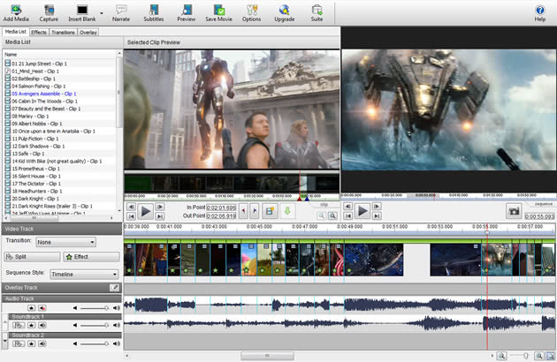Viewport: 557px width, 362px height.
Task: Switch to the Effects tab
Action: click(39, 33)
